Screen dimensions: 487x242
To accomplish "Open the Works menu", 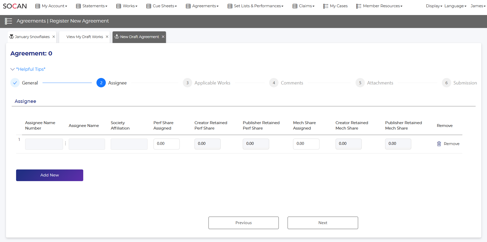I will [127, 6].
